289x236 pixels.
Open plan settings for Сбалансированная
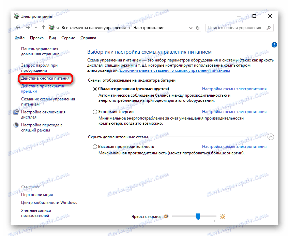click(234, 89)
